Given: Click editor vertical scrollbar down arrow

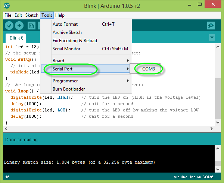Looking at the screenshot, I should [218, 122].
